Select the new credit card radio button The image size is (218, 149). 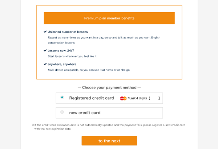tap(62, 112)
